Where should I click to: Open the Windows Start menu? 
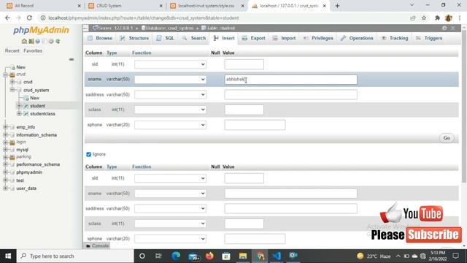pos(8,256)
